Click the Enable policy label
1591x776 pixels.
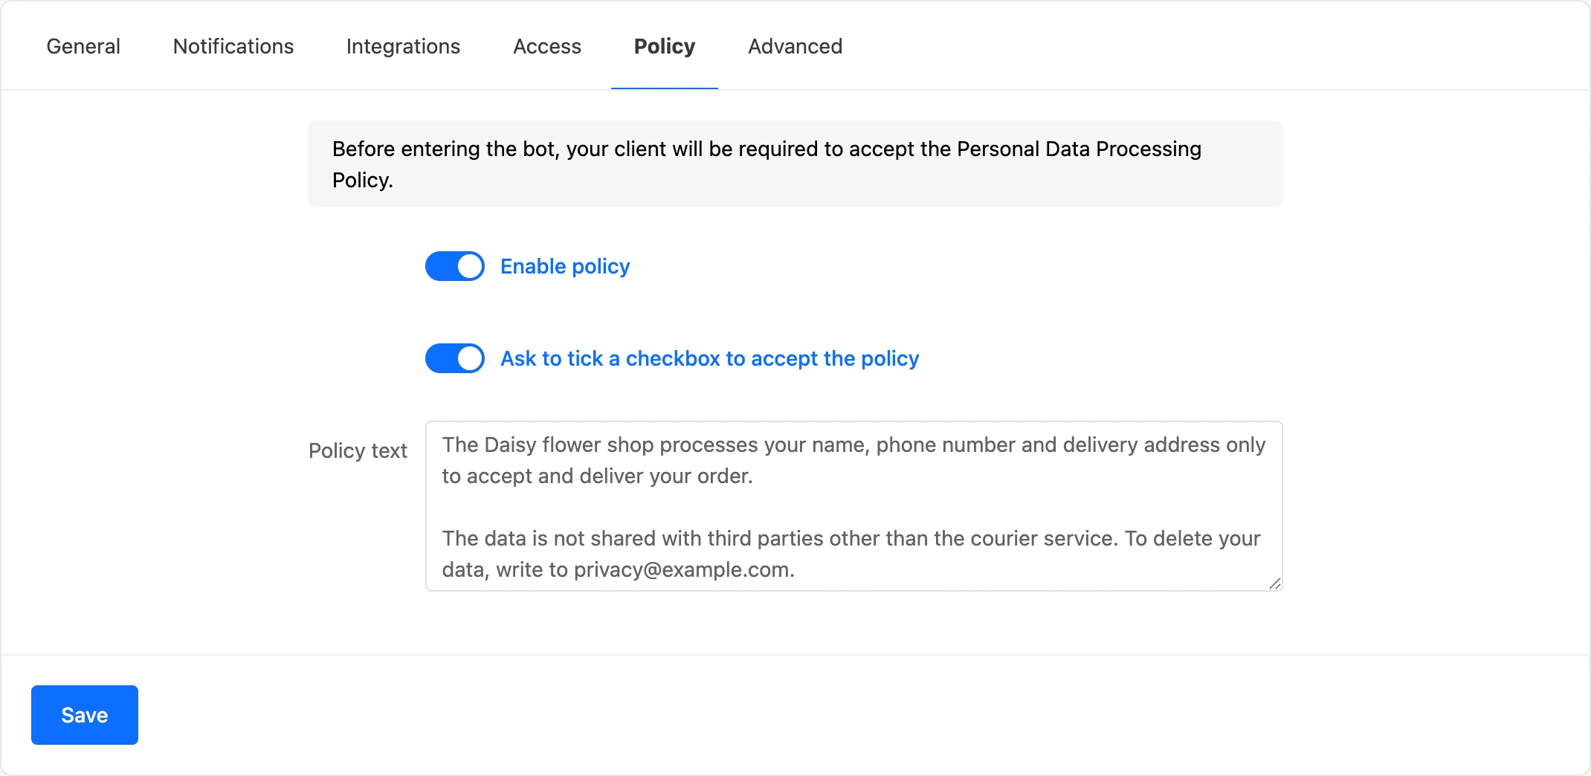click(x=565, y=266)
